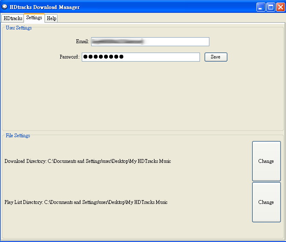Select the Play List Directory path text

(106, 202)
